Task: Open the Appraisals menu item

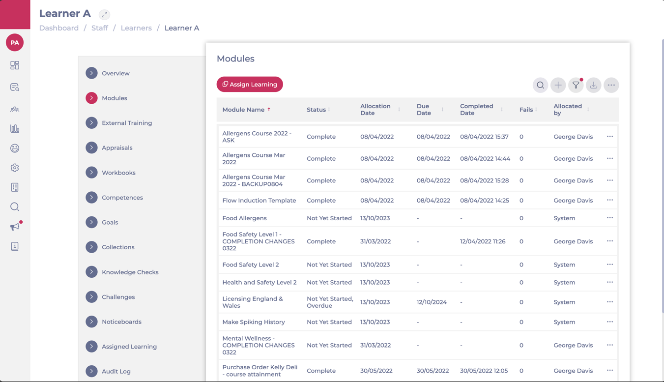Action: point(117,147)
